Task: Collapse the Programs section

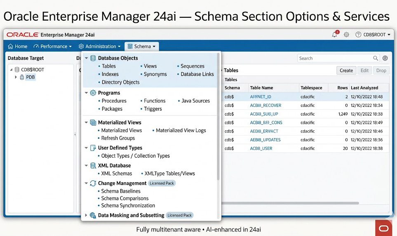Action: click(86, 93)
